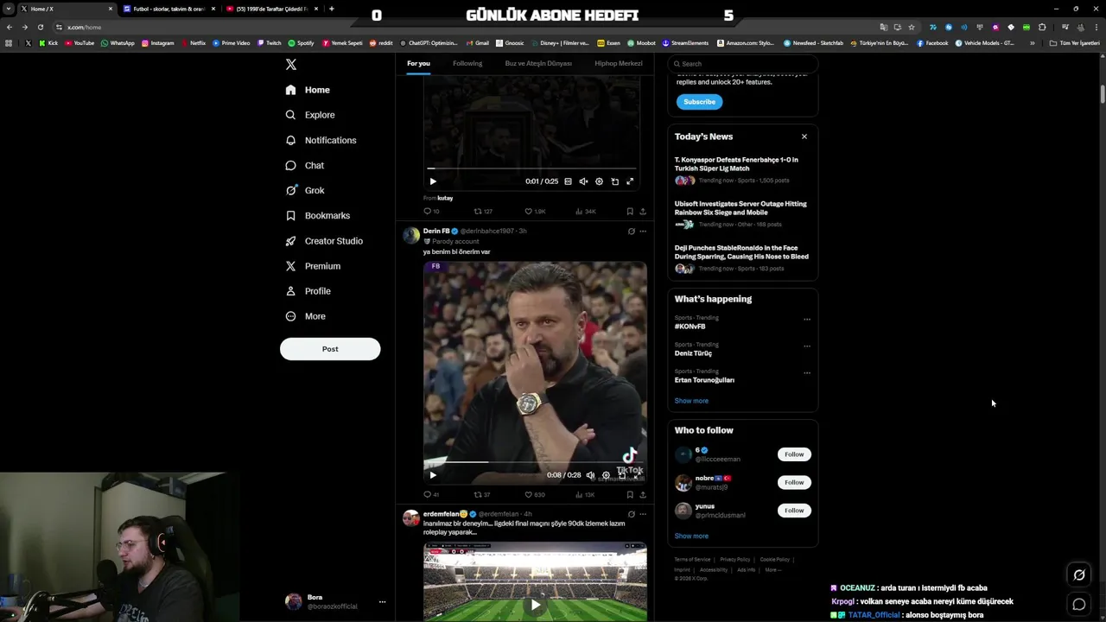Image resolution: width=1106 pixels, height=622 pixels.
Task: Reply to the kutay video post
Action: [431, 212]
